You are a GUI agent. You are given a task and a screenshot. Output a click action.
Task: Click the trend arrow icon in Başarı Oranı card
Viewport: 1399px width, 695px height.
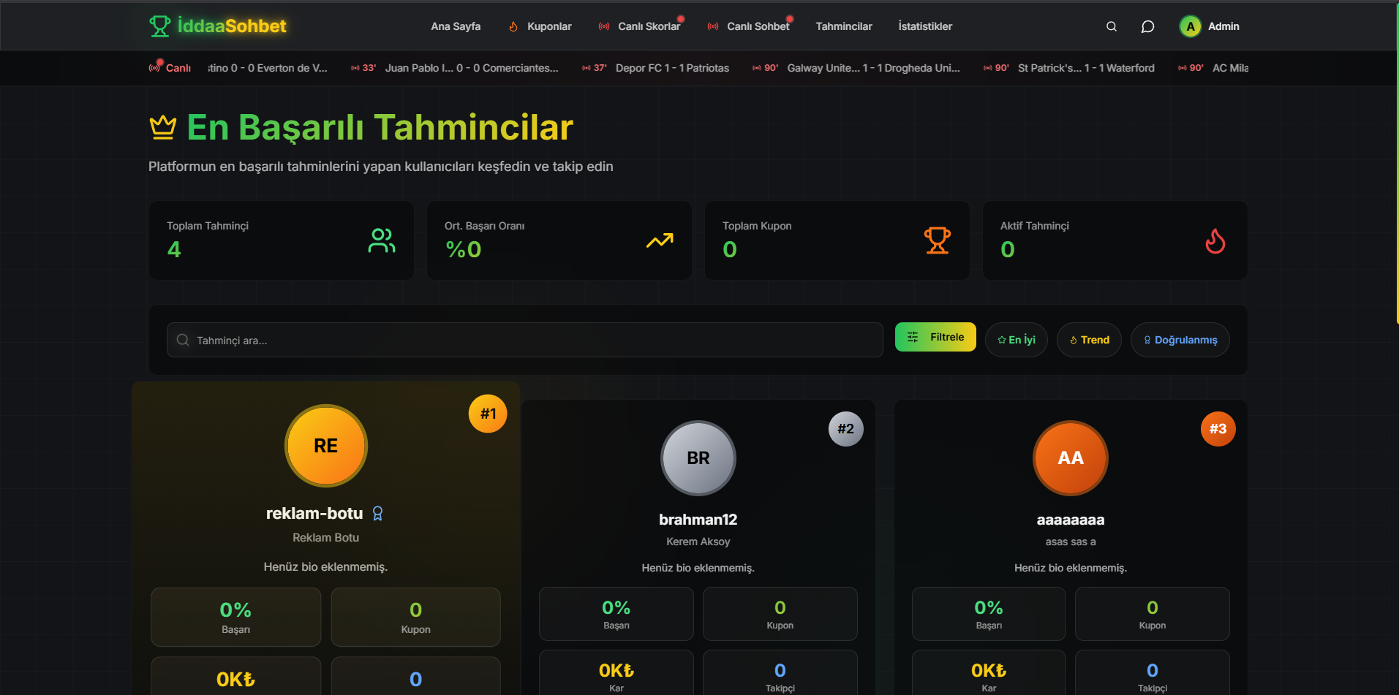click(659, 240)
